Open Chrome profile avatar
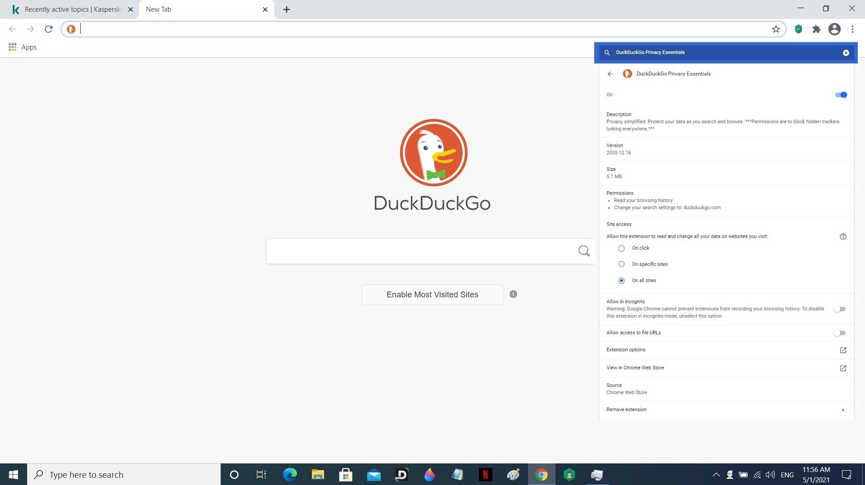This screenshot has height=485, width=865. point(834,29)
